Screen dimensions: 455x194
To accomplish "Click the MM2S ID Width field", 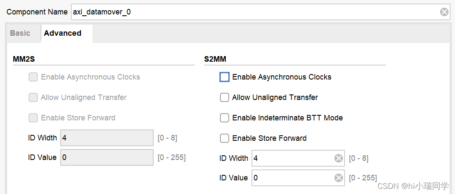I will point(107,138).
